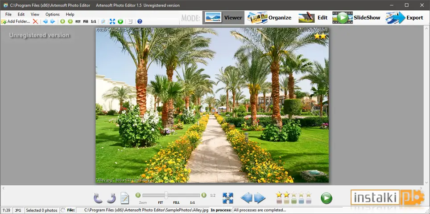Select 1:1 zoom mode in the top toolbar
430x214 pixels.
click(94, 21)
